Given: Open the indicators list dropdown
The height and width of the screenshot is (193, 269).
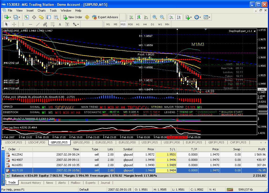Looking at the screenshot, I should click(x=188, y=17).
